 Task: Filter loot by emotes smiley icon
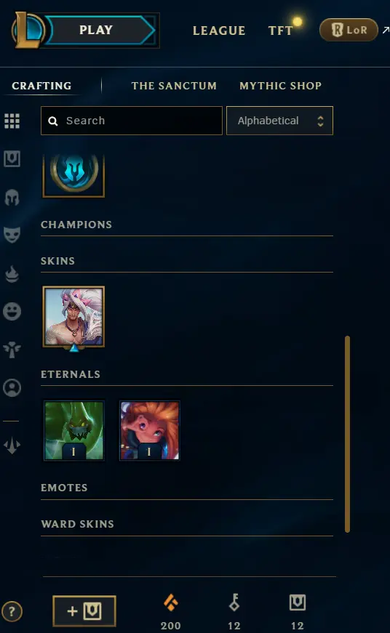[12, 311]
